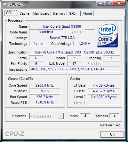Click the empty Level 3 cache field
The height and width of the screenshot is (142, 128).
click(104, 102)
